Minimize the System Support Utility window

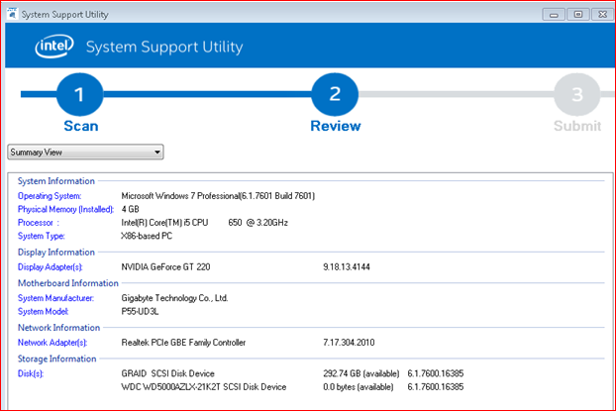(x=554, y=14)
